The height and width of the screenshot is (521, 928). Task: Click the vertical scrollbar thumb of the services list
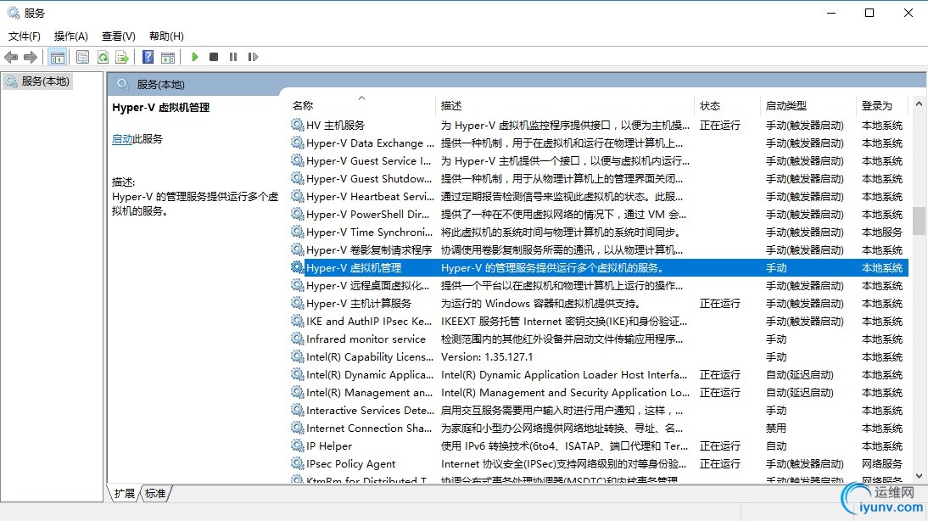coord(919,221)
